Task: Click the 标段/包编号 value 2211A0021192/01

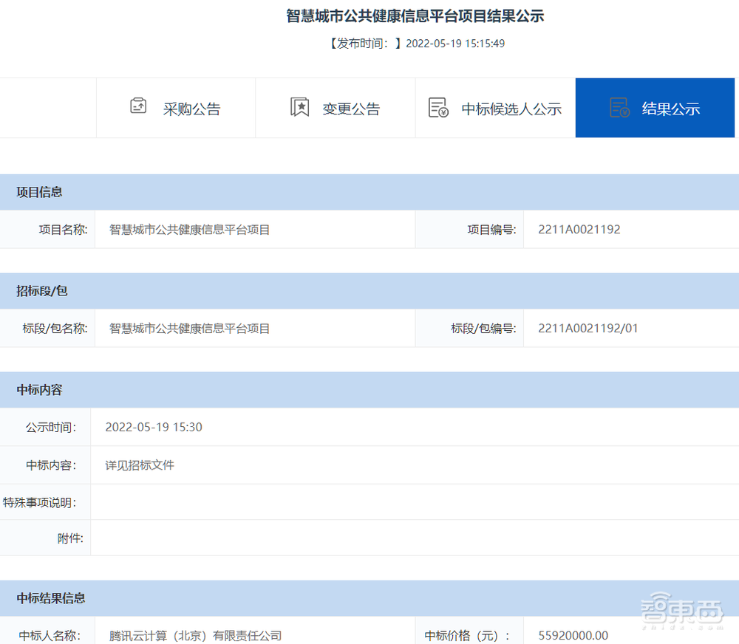Action: pyautogui.click(x=588, y=328)
